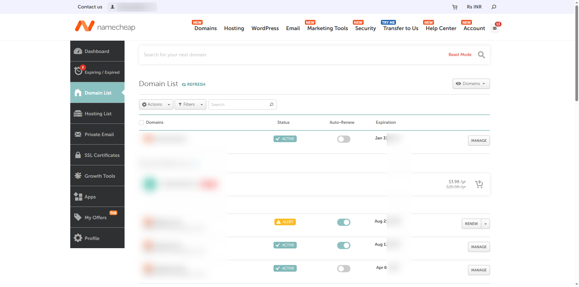This screenshot has width=579, height=287.
Task: Click the Private Email envelope icon
Action: click(78, 134)
